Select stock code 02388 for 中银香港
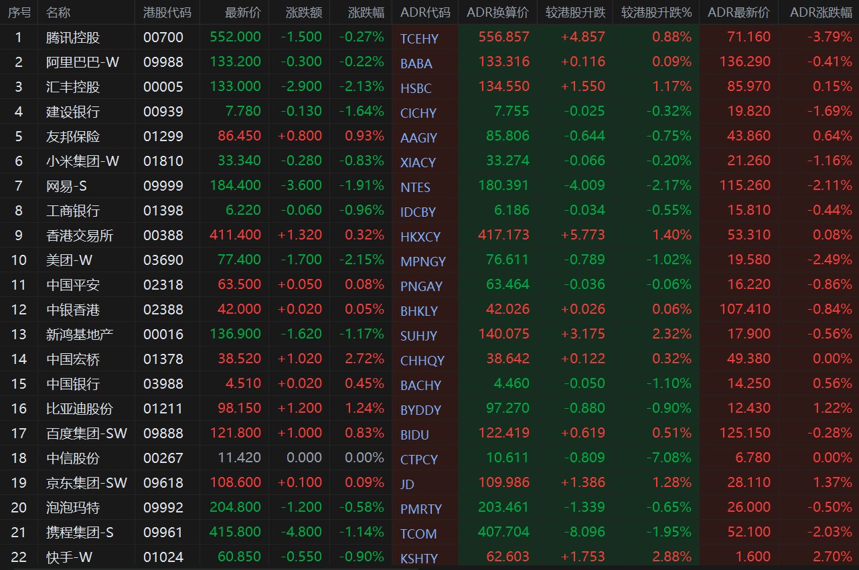Image resolution: width=859 pixels, height=570 pixels. tap(163, 310)
